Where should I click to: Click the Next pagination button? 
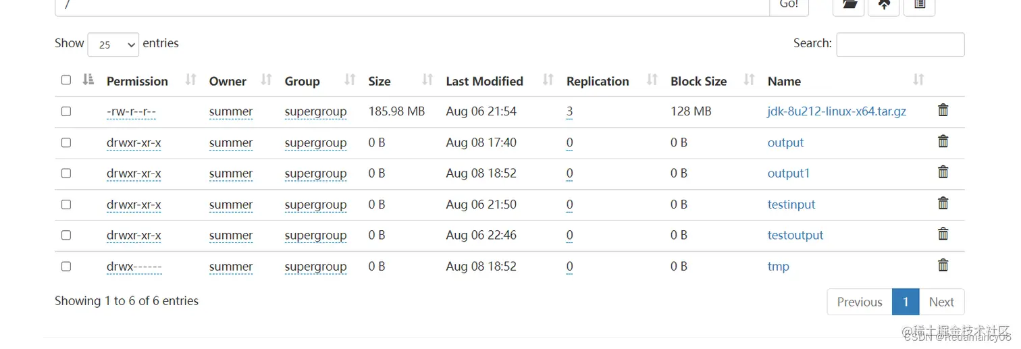[x=941, y=302]
